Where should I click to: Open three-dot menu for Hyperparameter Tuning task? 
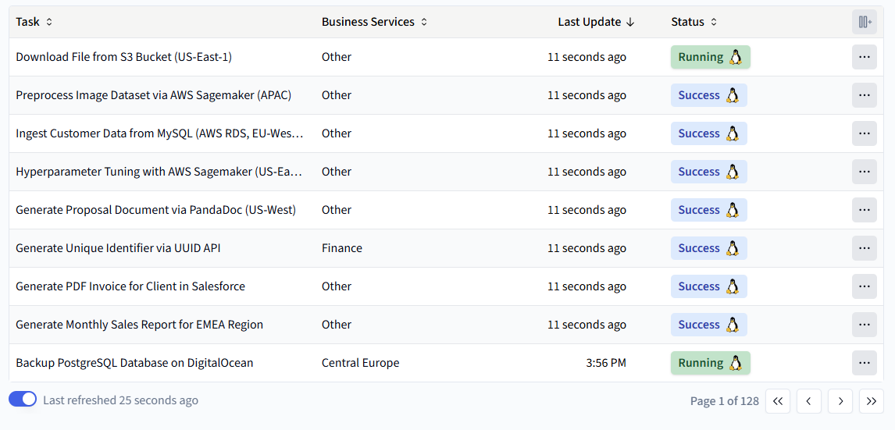pyautogui.click(x=865, y=172)
